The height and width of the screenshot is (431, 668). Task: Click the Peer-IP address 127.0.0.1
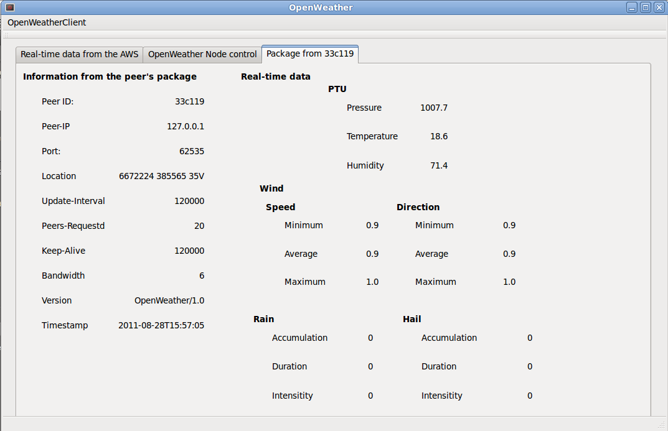[x=185, y=126]
